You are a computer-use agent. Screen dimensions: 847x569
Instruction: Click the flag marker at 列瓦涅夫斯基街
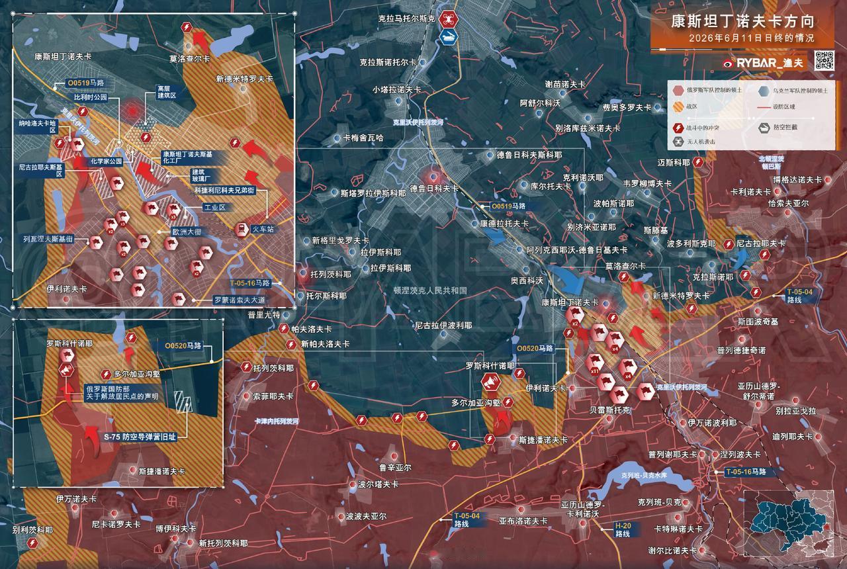pyautogui.click(x=95, y=243)
